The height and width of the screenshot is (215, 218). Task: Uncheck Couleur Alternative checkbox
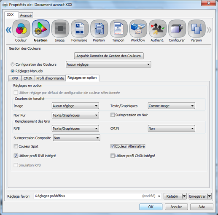113,146
